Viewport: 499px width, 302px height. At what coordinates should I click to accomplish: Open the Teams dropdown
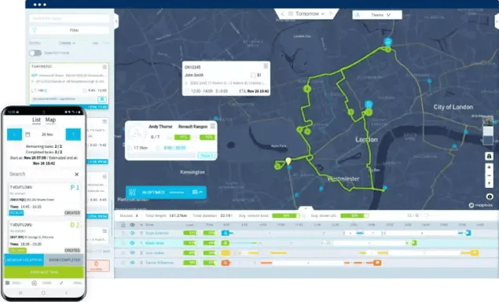[377, 15]
